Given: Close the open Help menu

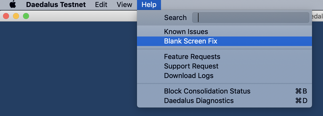Looking at the screenshot, I should click(x=149, y=4).
